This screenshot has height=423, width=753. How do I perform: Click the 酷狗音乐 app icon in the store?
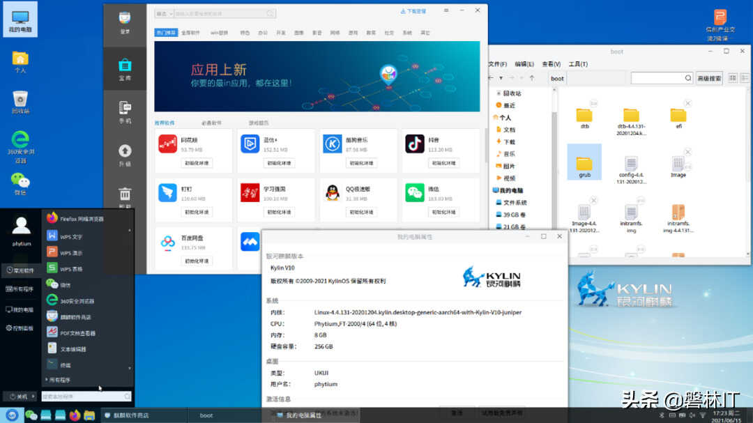333,144
